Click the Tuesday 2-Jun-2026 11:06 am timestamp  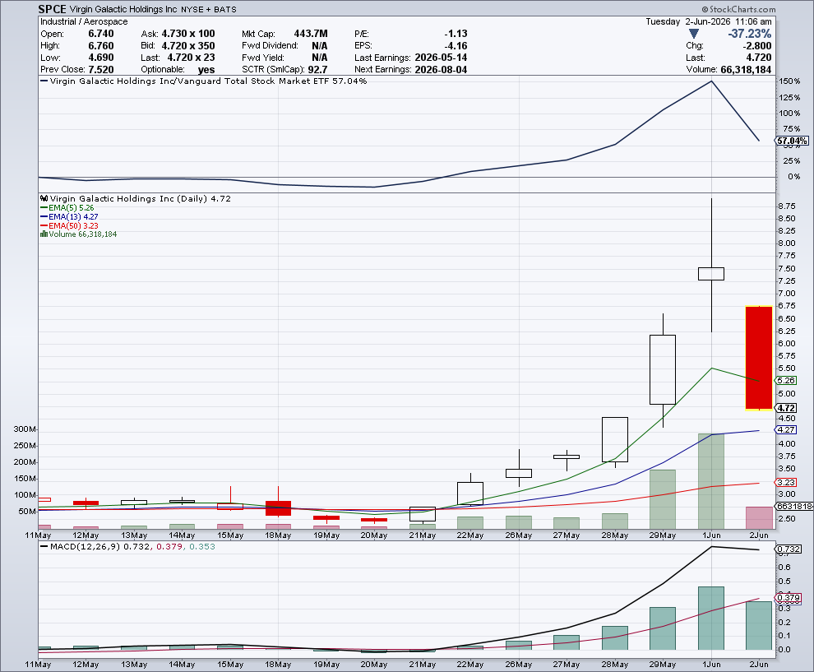pos(709,21)
